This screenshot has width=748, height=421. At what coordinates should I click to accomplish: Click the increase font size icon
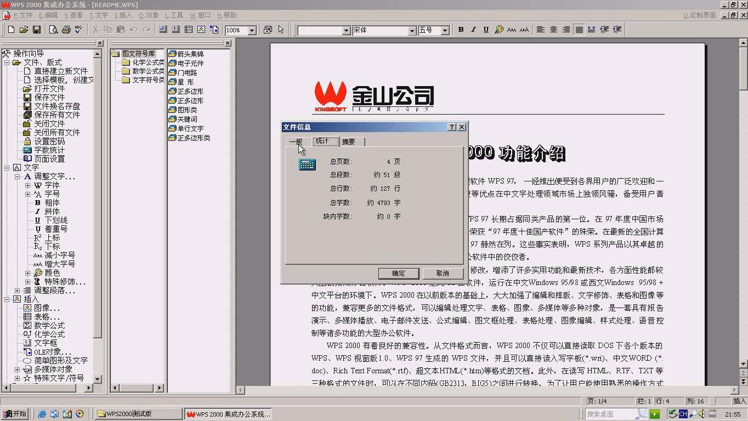[524, 30]
